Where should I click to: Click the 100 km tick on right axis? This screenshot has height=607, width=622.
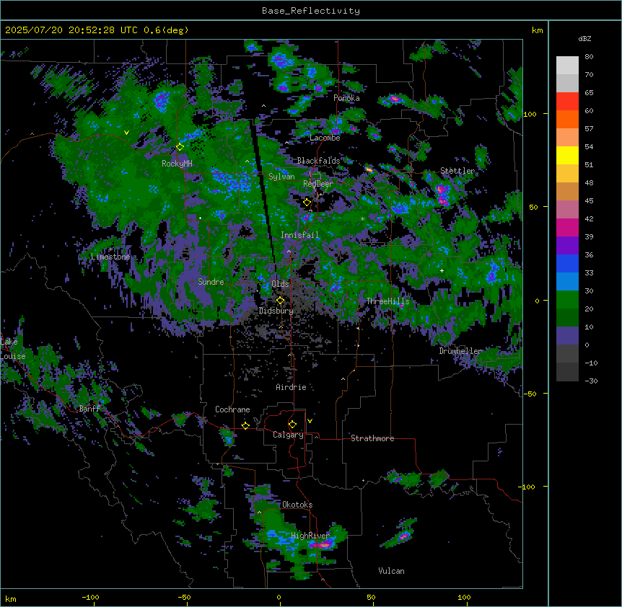(530, 114)
